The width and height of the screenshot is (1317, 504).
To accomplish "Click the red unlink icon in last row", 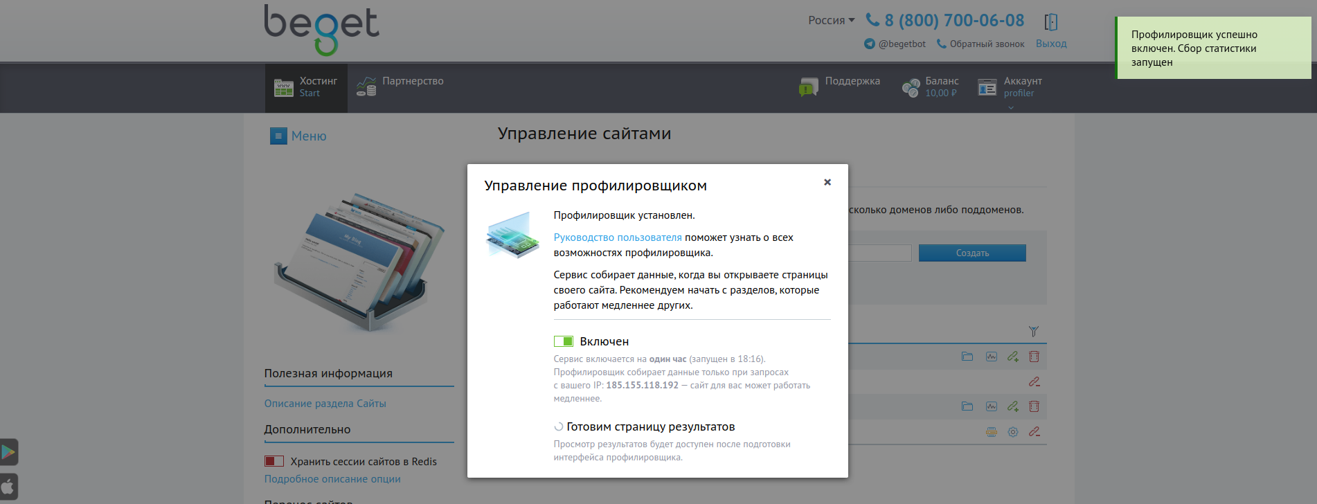I will (x=1034, y=431).
